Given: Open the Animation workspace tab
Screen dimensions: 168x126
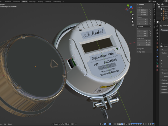Looking at the screenshot, I should tap(8, 2).
